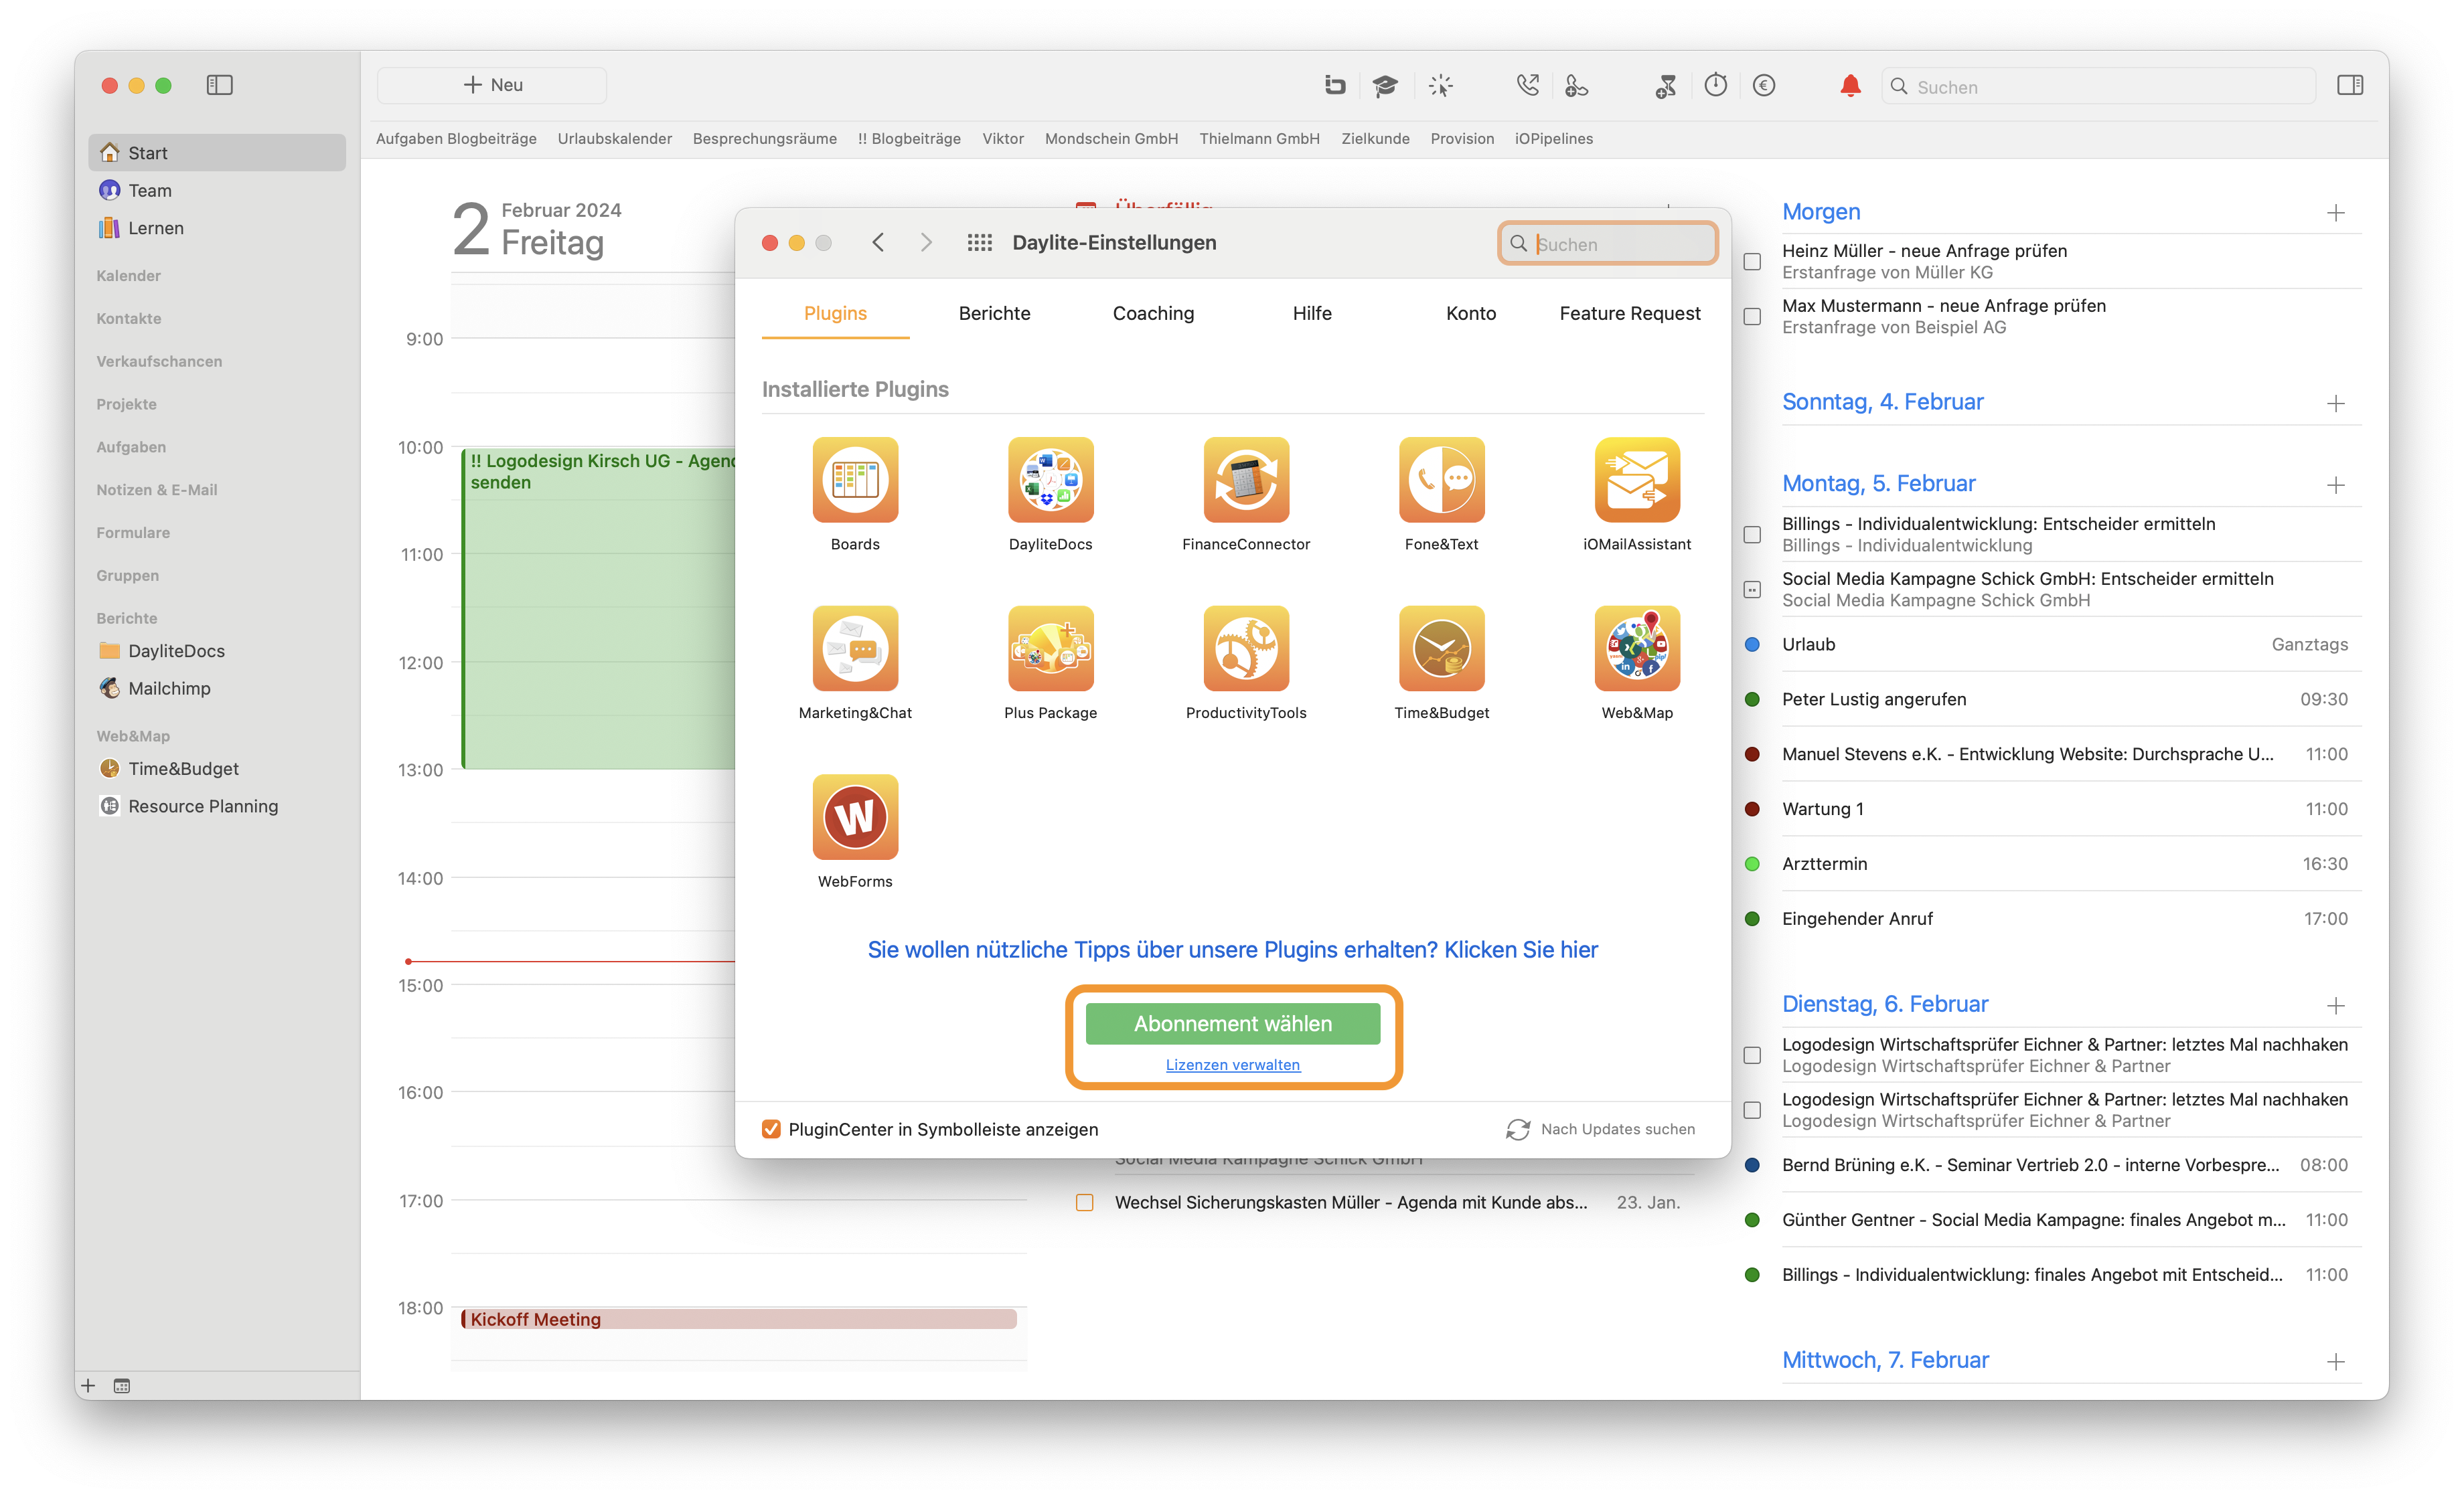Toggle the right inspector panel icon
Image resolution: width=2464 pixels, height=1499 pixels.
(x=2350, y=85)
